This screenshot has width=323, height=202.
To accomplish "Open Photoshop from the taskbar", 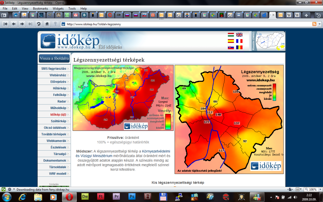I will pos(132,197).
